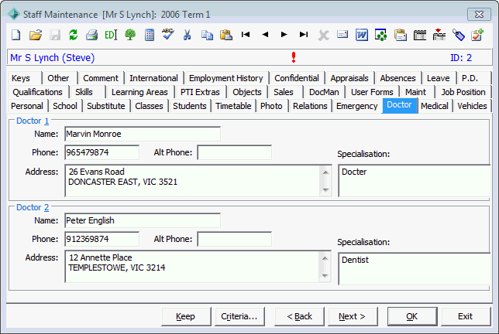Select the Confidential tab
499x334 pixels.
pyautogui.click(x=297, y=78)
